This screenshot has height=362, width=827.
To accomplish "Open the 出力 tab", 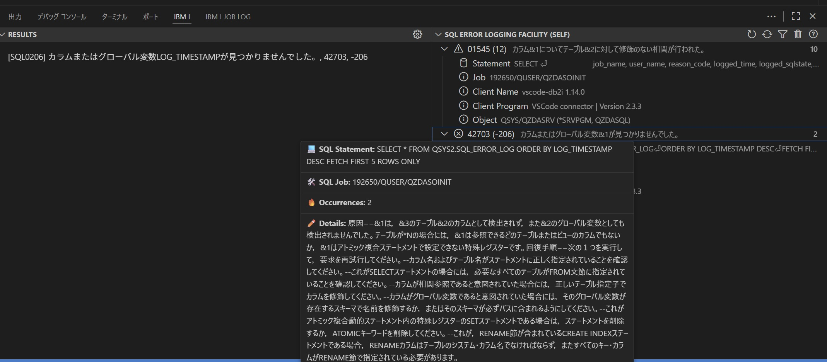I will click(15, 17).
